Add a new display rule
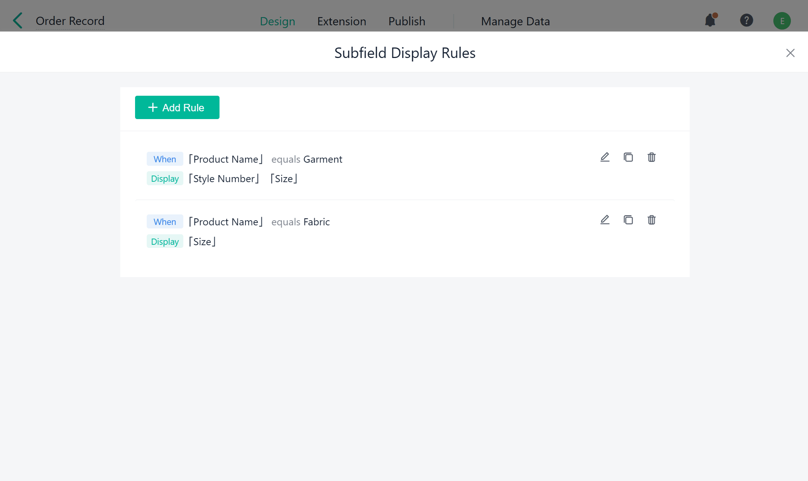This screenshot has height=481, width=808. point(177,107)
